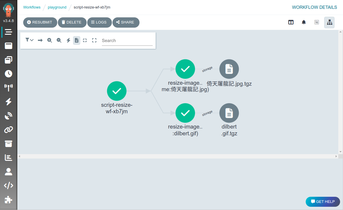Select the dilbert.gif.tgz artifact node
The height and width of the screenshot is (210, 343).
(229, 113)
